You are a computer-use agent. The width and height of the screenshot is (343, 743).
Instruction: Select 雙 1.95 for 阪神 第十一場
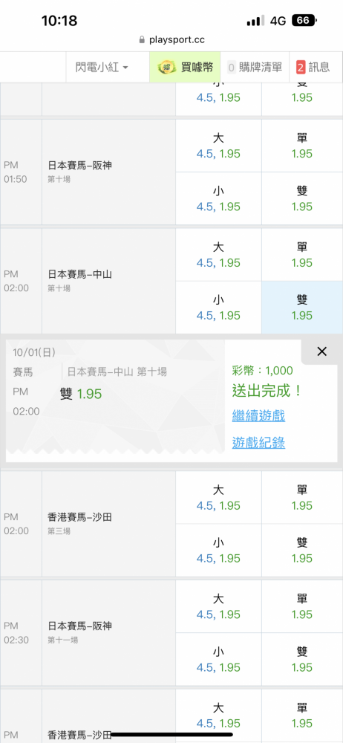click(302, 659)
